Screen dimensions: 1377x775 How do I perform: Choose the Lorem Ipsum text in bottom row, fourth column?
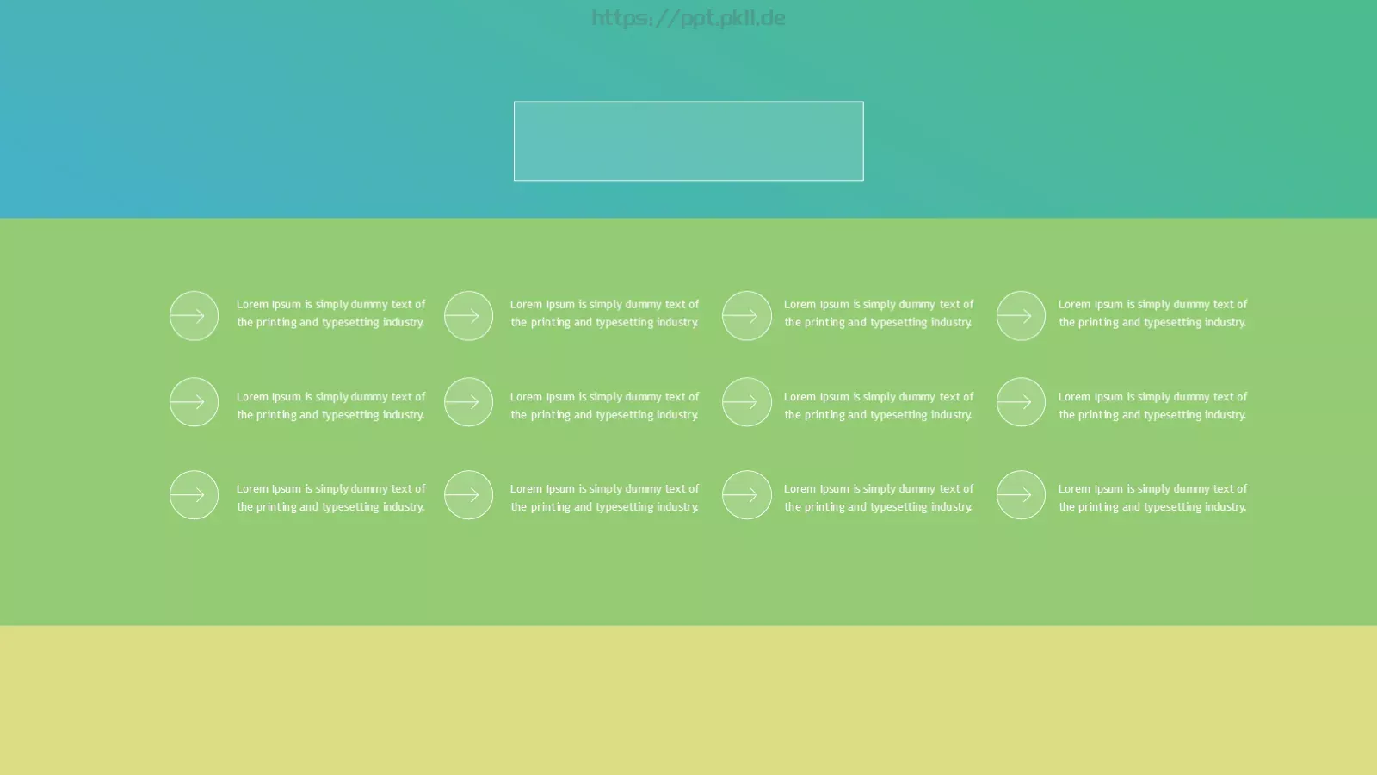[1153, 498]
